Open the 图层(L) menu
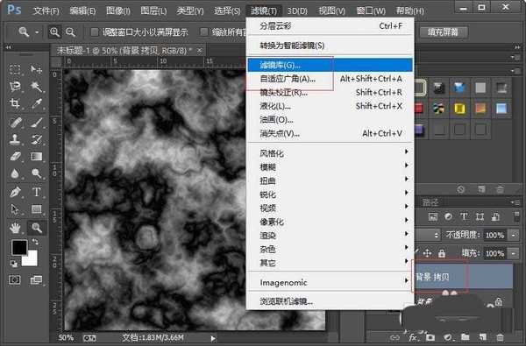 (153, 11)
